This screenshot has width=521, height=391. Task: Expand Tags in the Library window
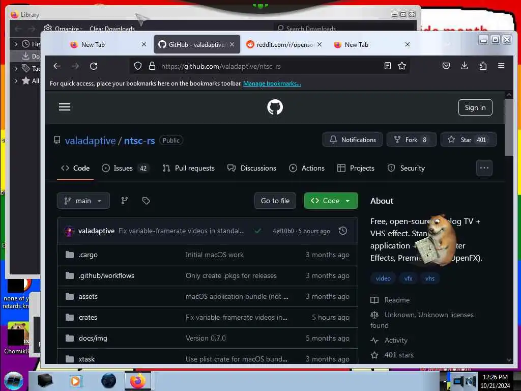click(x=16, y=69)
